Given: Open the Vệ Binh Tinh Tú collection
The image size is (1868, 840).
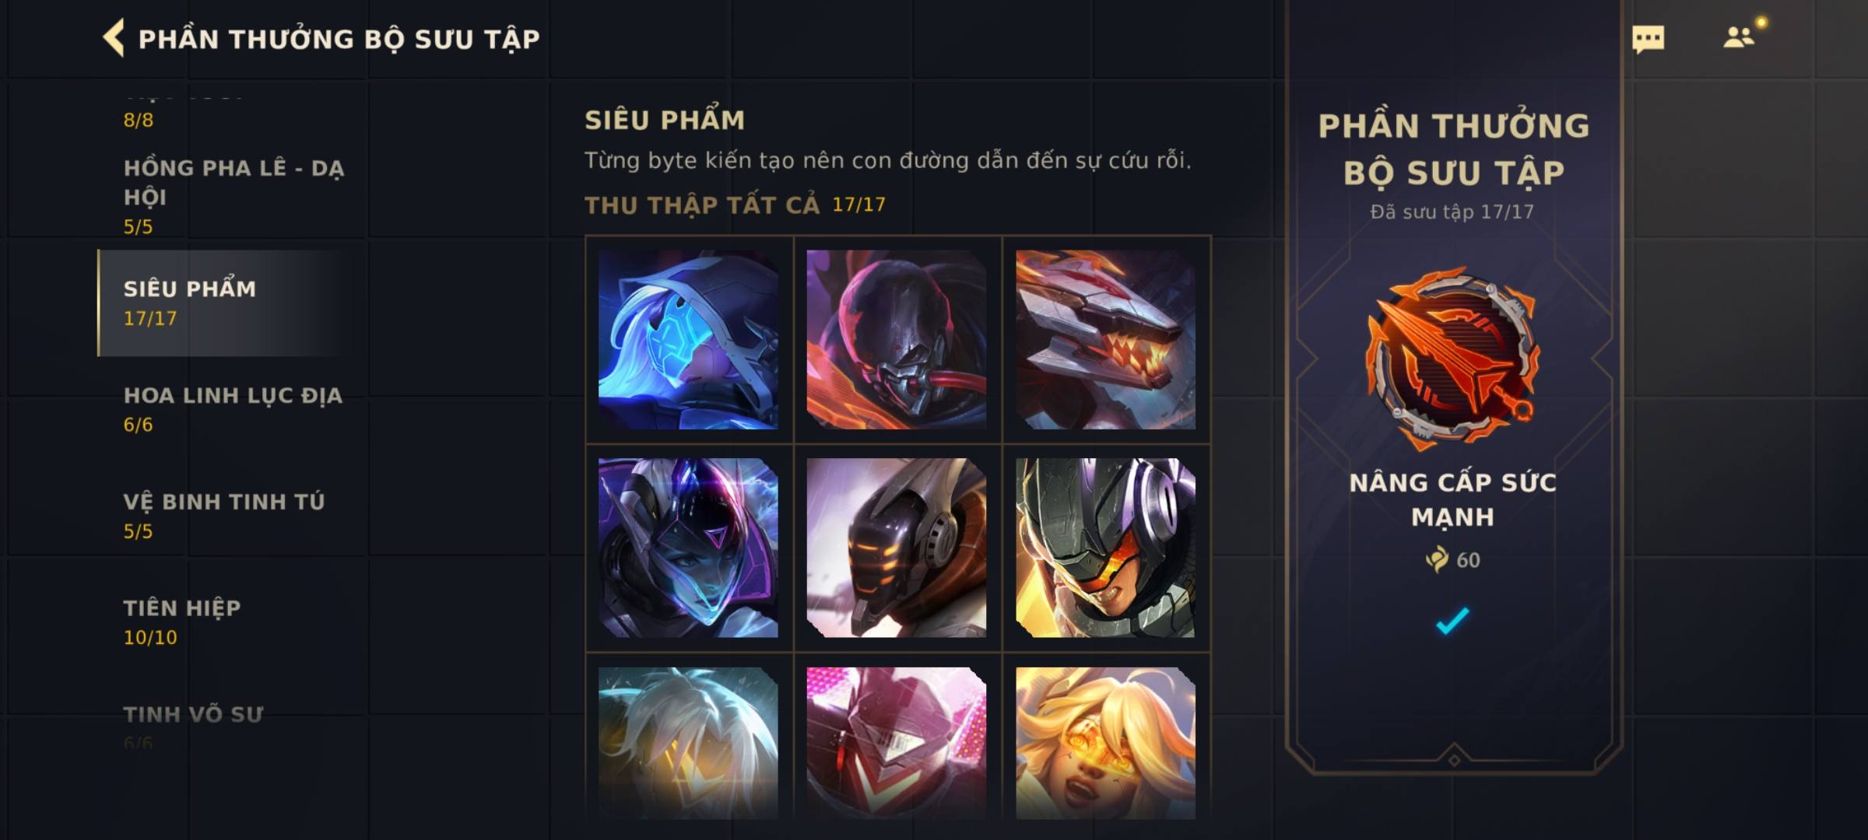Looking at the screenshot, I should pyautogui.click(x=233, y=515).
